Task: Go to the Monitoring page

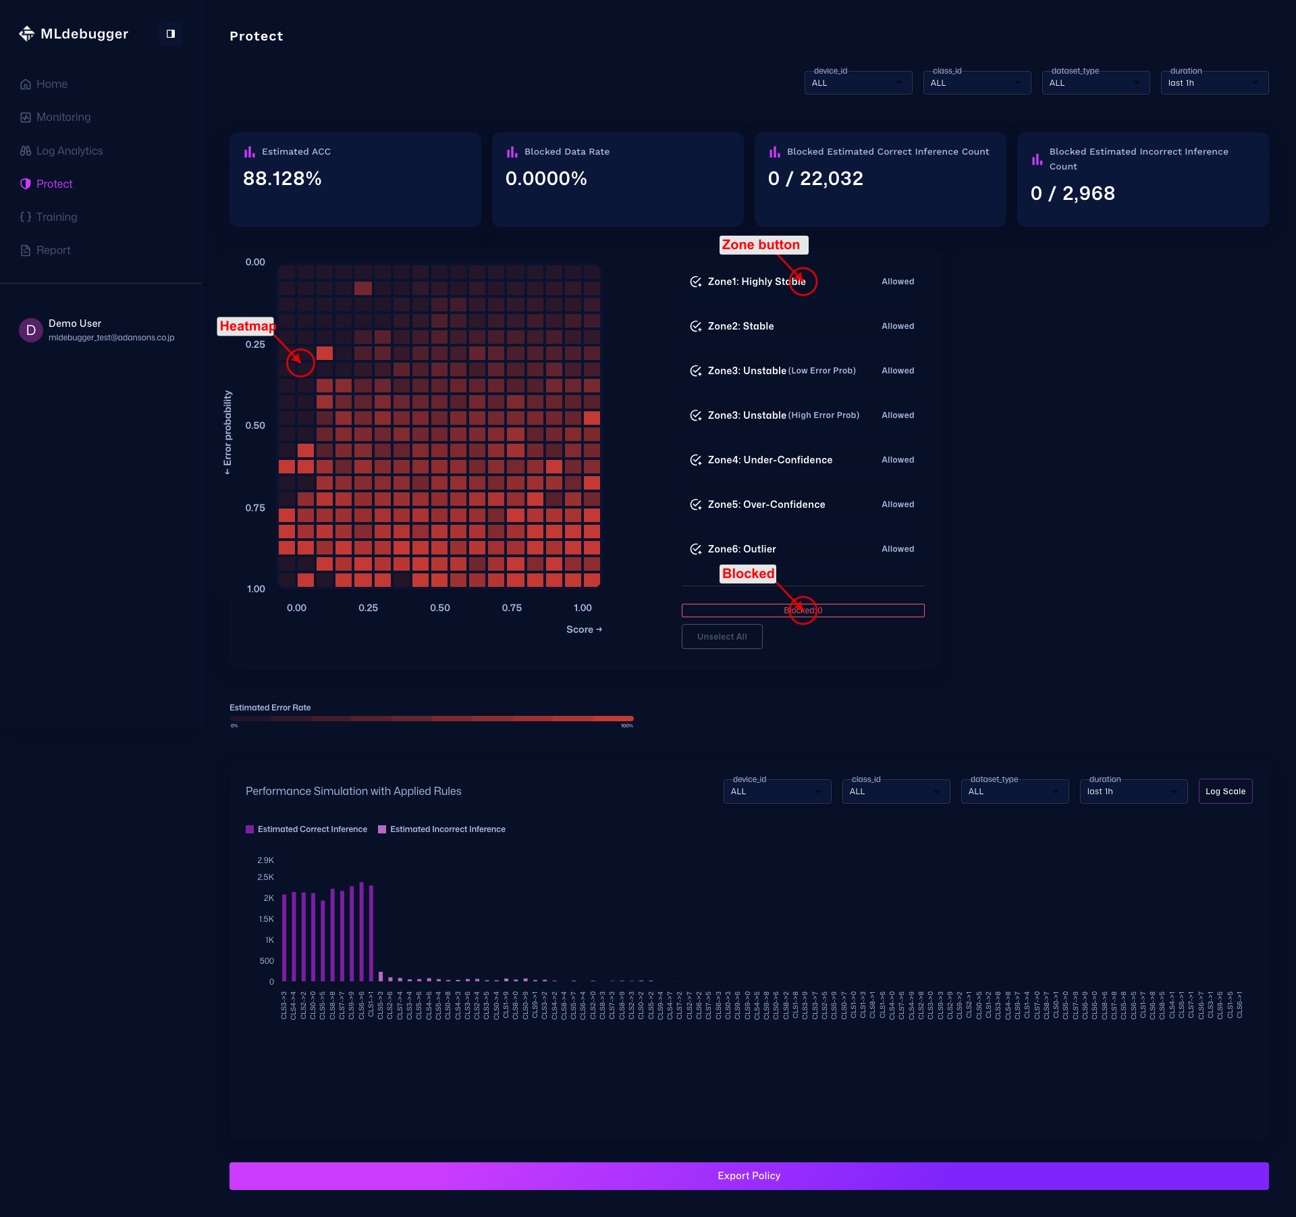Action: point(63,118)
